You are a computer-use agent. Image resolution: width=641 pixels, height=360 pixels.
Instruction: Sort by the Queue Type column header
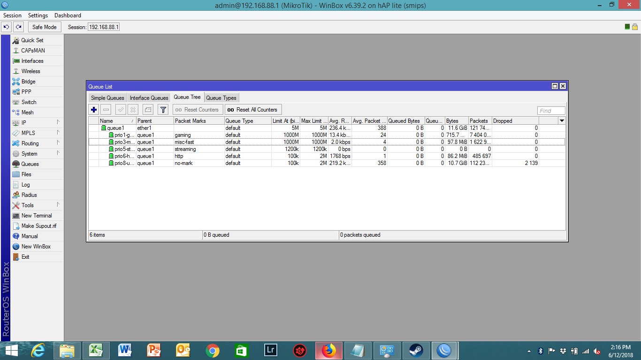(x=248, y=121)
